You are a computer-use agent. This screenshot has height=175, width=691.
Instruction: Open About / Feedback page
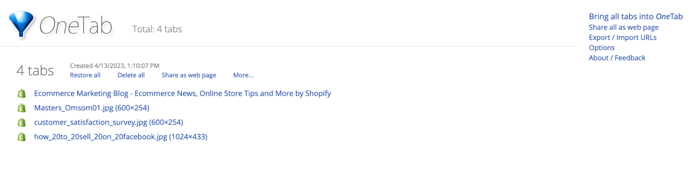617,58
